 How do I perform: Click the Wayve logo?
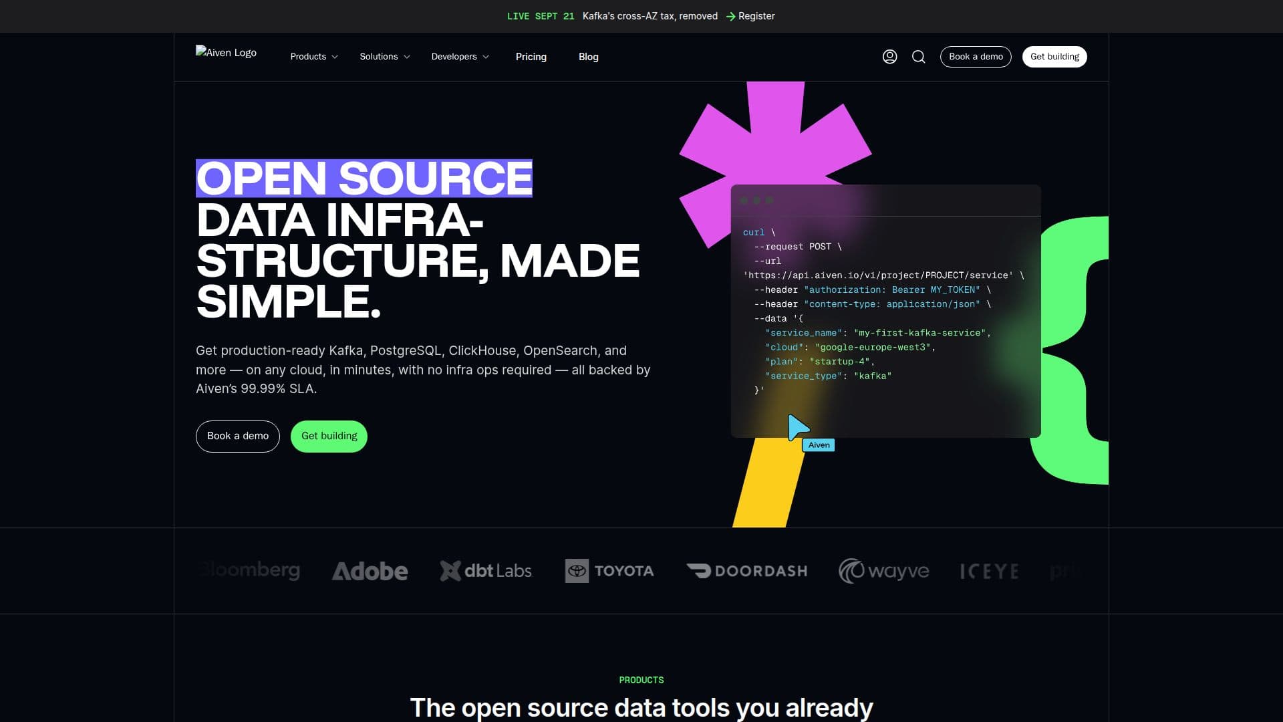point(884,571)
